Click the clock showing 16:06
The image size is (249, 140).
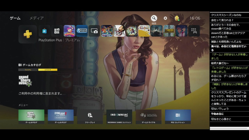click(195, 18)
